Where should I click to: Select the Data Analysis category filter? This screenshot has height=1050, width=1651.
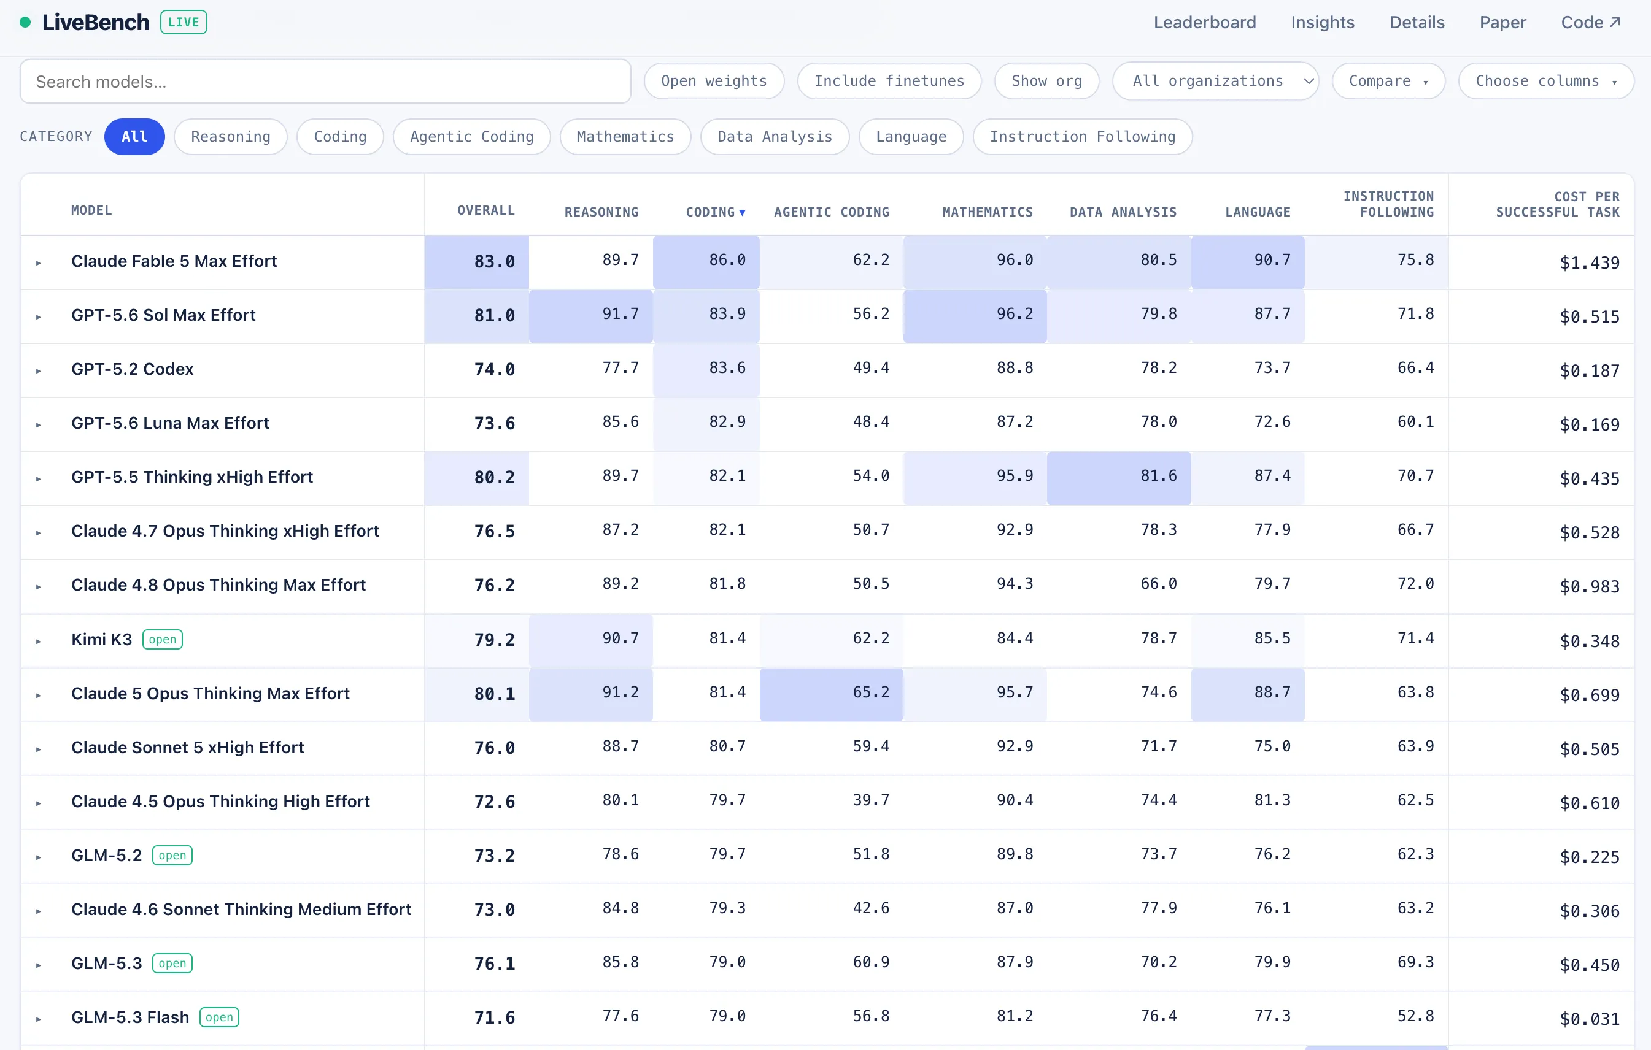coord(775,136)
